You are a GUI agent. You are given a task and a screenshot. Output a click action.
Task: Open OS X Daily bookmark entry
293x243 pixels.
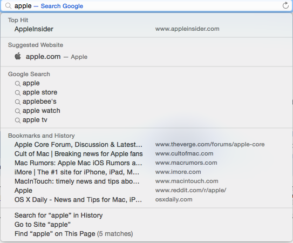click(x=147, y=199)
